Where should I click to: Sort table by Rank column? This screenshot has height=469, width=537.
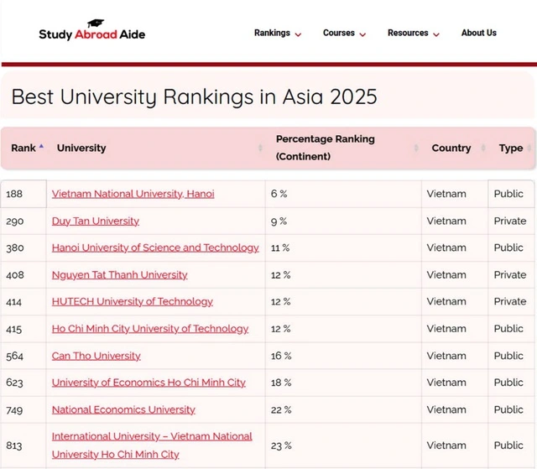coord(23,148)
